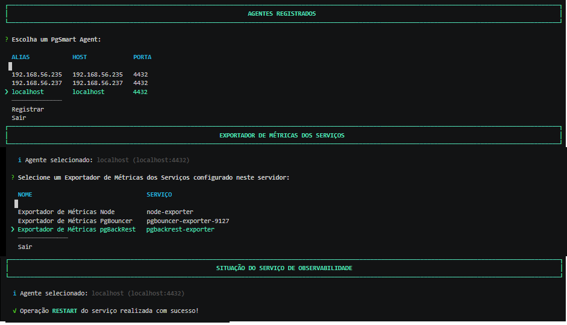
Task: Select Exportador de Métricas PgBouncer
Action: 75,221
